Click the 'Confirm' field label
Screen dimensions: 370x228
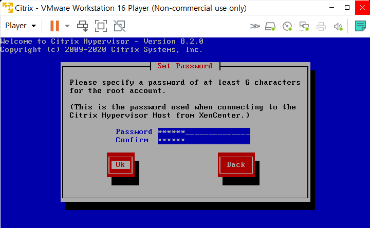pos(132,140)
